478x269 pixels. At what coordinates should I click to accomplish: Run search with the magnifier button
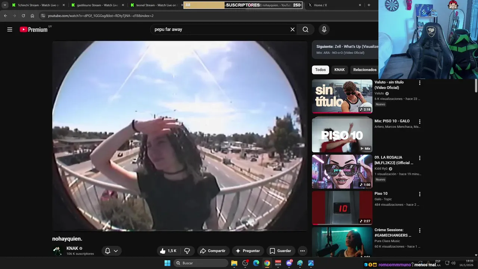click(x=305, y=30)
